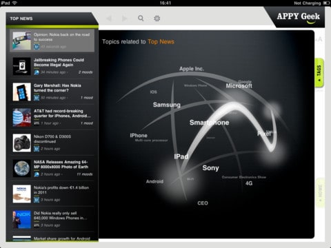Select the Smartphone topic
This screenshot has width=331, height=248.
[209, 123]
